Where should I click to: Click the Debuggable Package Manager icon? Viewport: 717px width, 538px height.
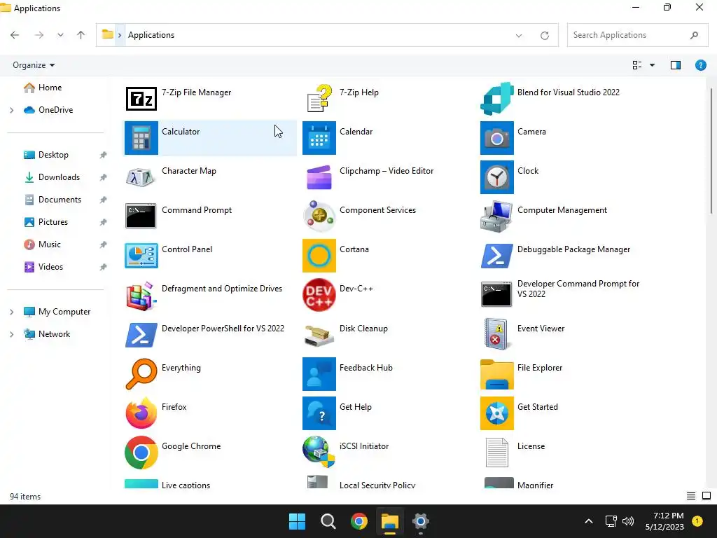tap(497, 256)
